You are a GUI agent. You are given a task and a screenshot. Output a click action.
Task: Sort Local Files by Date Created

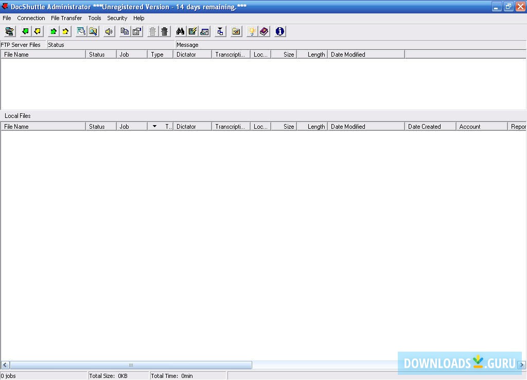tap(430, 127)
